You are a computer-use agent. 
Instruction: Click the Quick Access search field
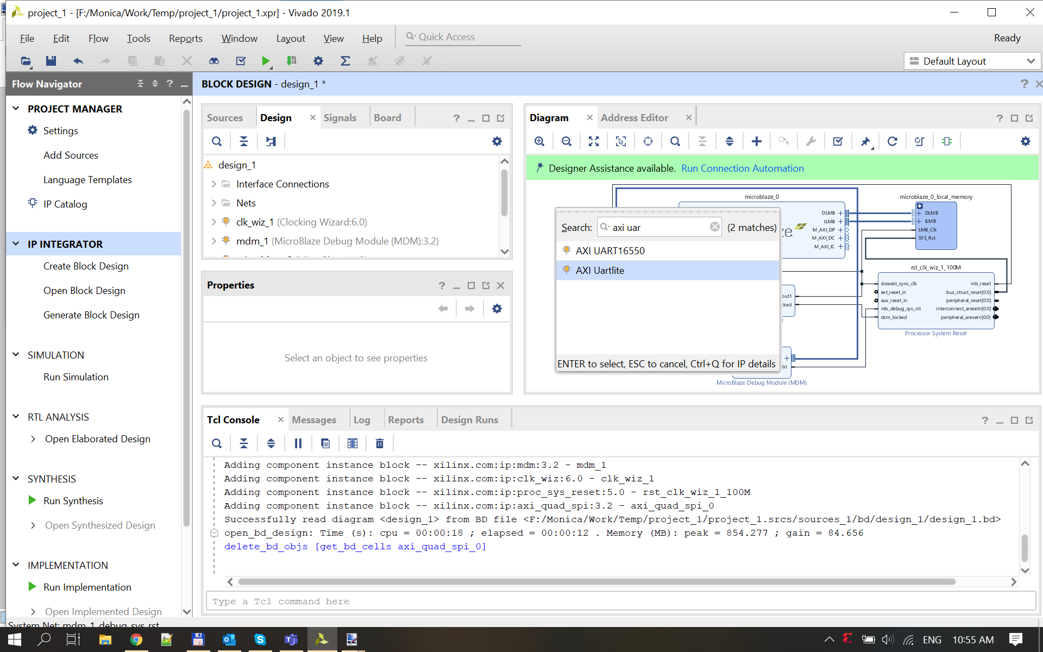(x=463, y=37)
